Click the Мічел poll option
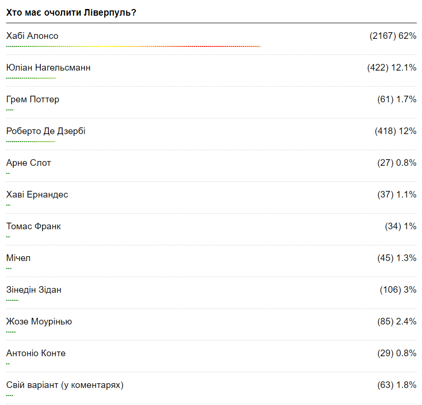The image size is (422, 405). tap(18, 258)
